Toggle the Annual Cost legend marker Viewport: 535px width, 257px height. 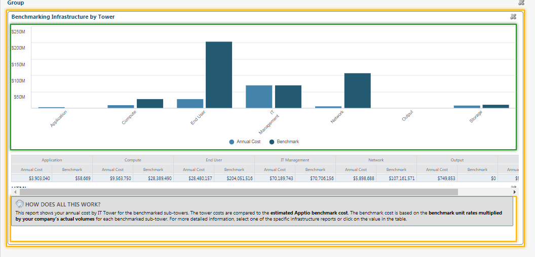(x=232, y=142)
